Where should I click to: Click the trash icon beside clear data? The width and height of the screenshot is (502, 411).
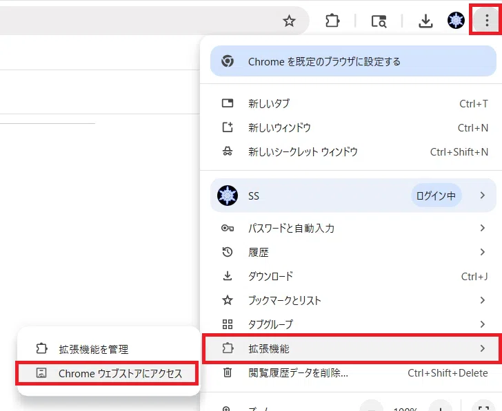click(228, 372)
